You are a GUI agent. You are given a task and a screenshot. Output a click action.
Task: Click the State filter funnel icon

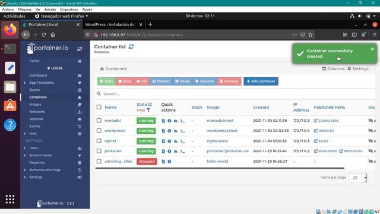tap(148, 110)
